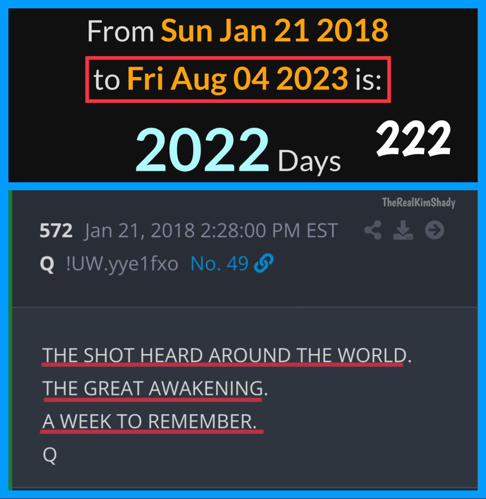Click the post number 572
Image resolution: width=486 pixels, height=499 pixels.
coord(56,231)
